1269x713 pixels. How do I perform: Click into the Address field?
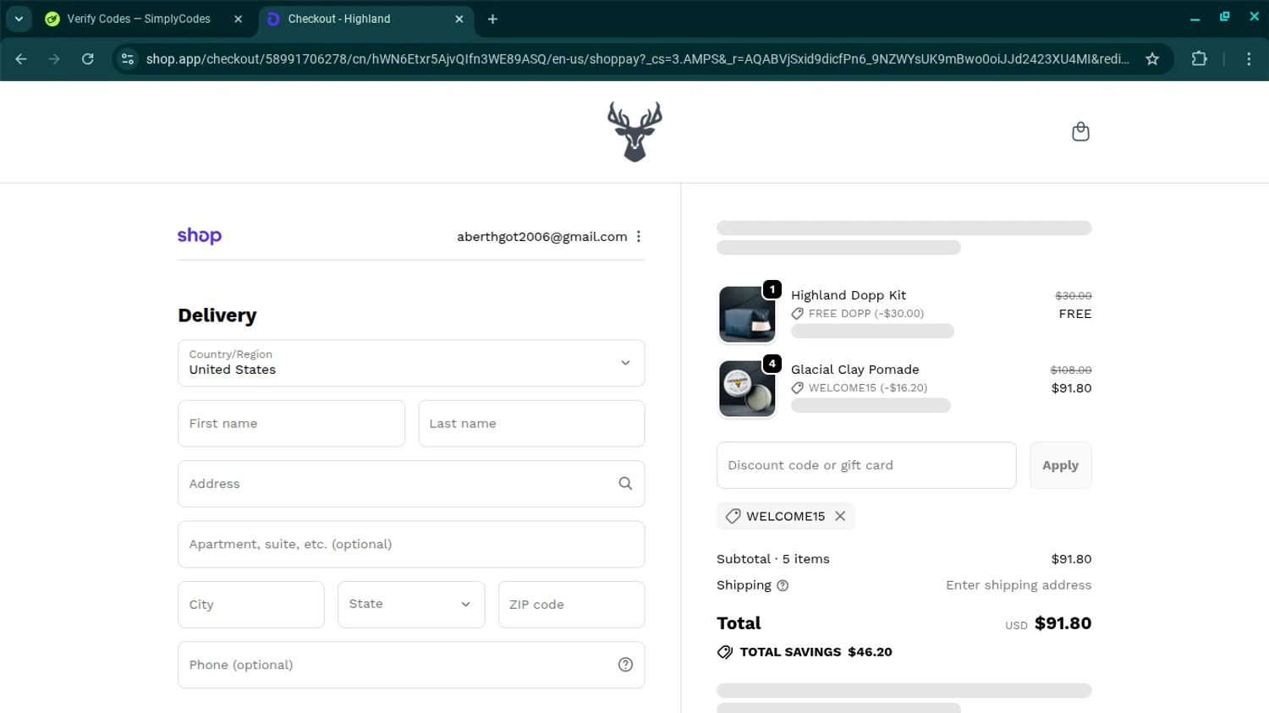411,484
